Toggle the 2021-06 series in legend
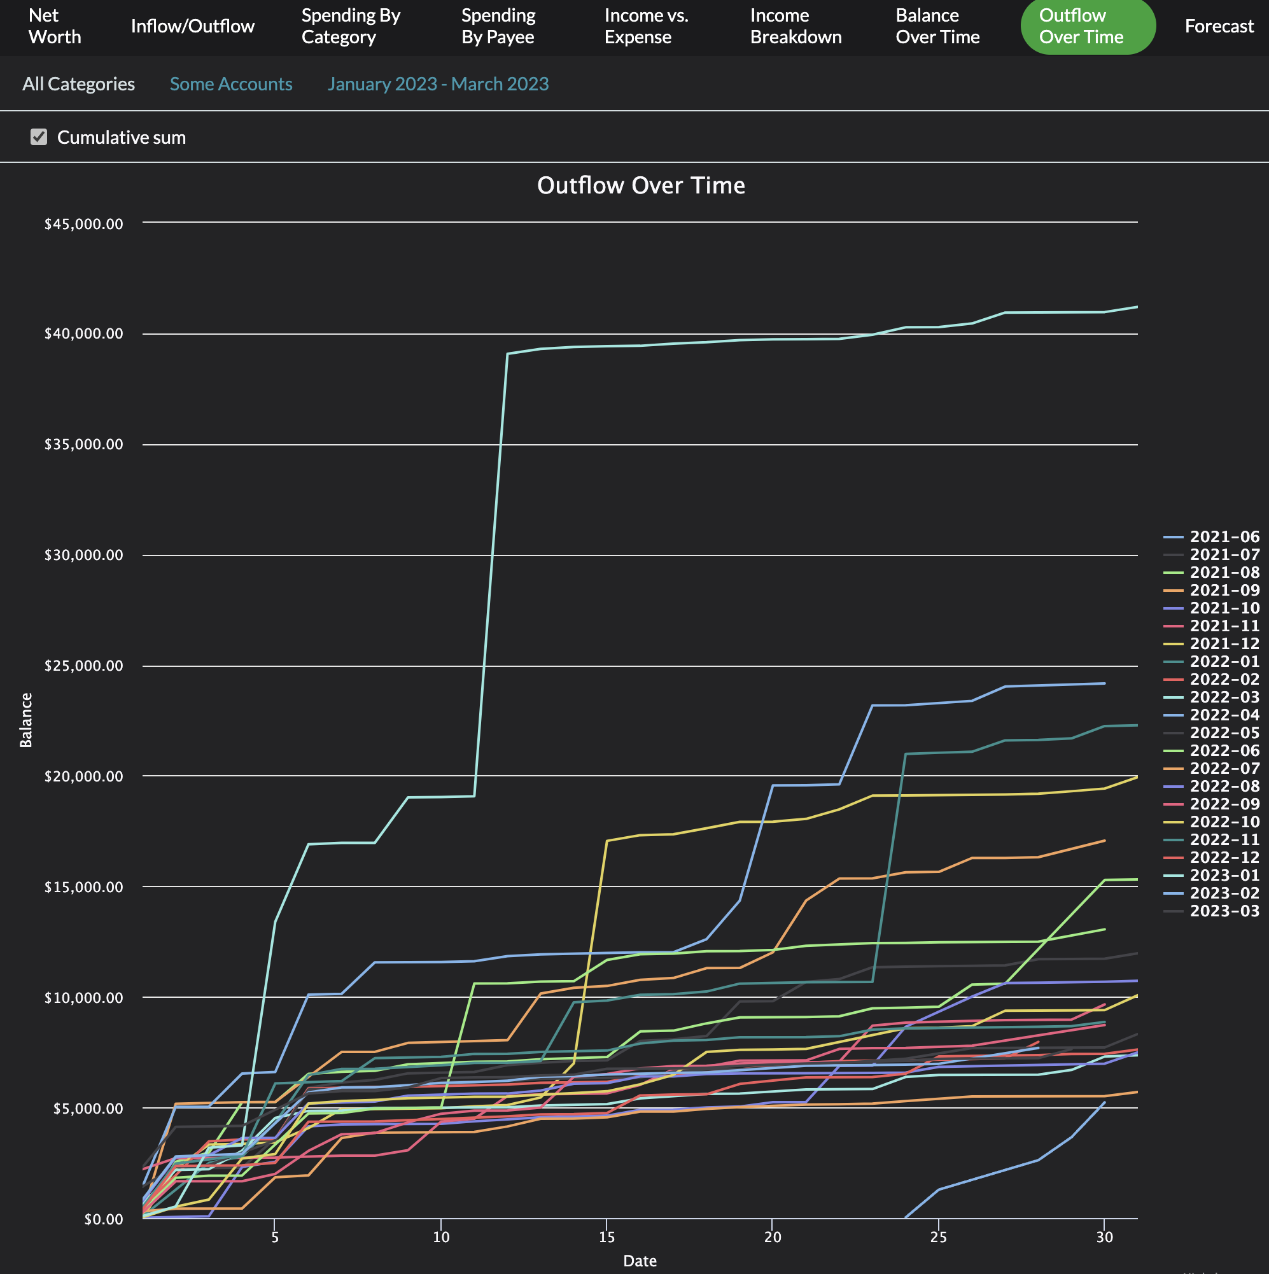Image resolution: width=1269 pixels, height=1274 pixels. 1224,536
